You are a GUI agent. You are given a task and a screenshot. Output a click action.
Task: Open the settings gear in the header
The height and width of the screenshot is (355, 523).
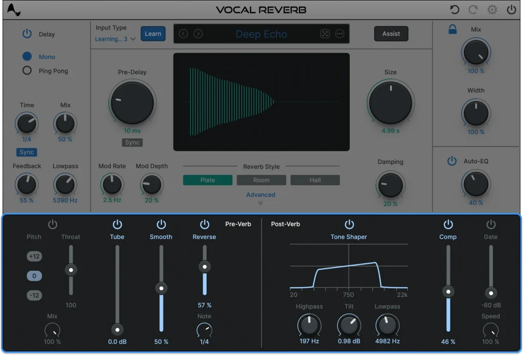tap(492, 10)
